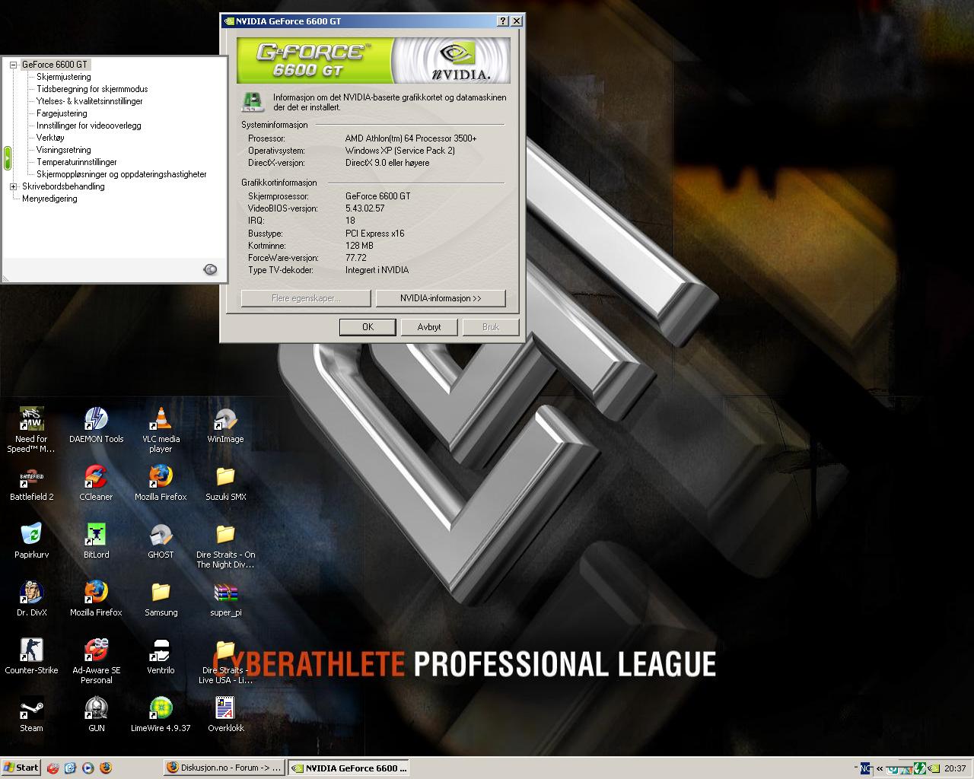Image resolution: width=974 pixels, height=779 pixels.
Task: Open Dire Straits Live USA folder
Action: point(225,660)
